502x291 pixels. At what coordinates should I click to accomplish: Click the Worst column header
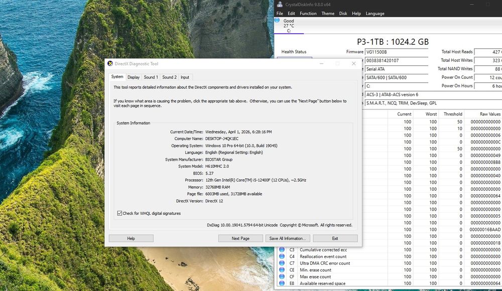click(x=426, y=114)
